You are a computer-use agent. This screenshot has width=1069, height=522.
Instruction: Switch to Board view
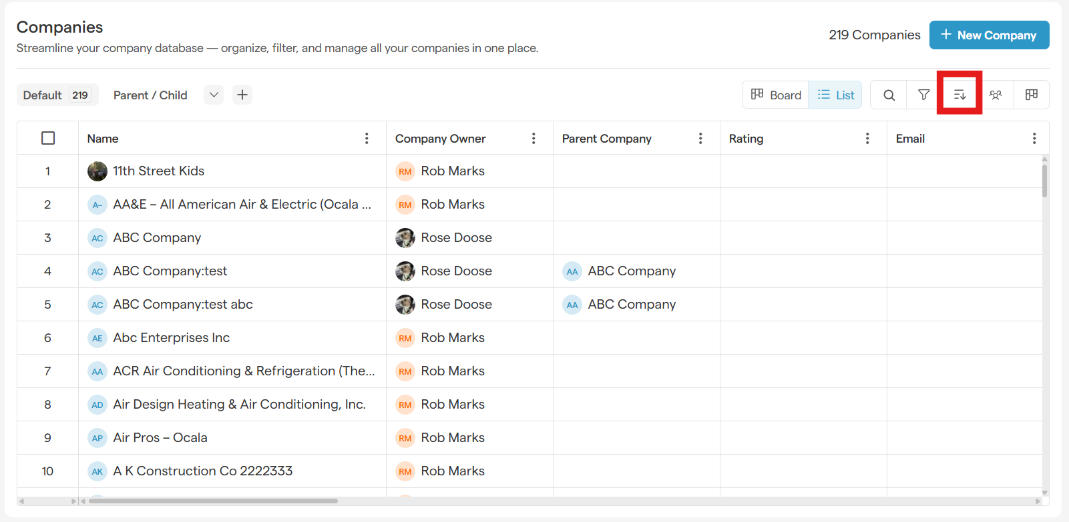pos(776,95)
